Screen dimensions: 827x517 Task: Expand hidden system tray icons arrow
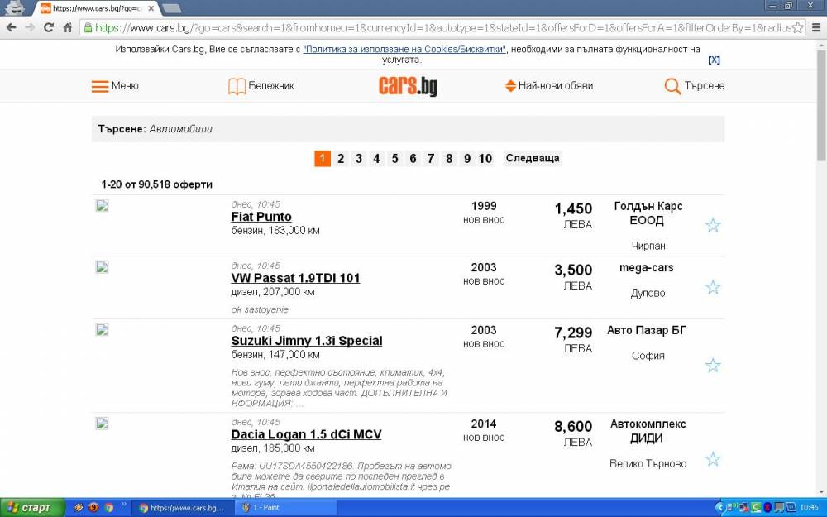pos(719,508)
